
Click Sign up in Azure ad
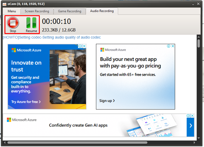click(107, 101)
